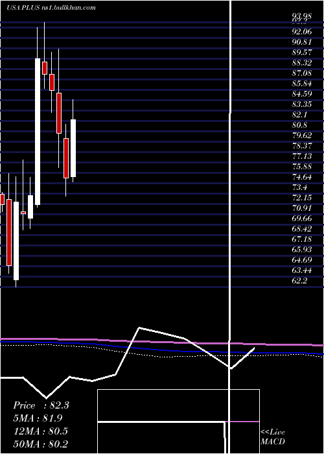This screenshot has height=454, width=324.
Task: Click the 62.2 price axis label
Action: point(299,281)
